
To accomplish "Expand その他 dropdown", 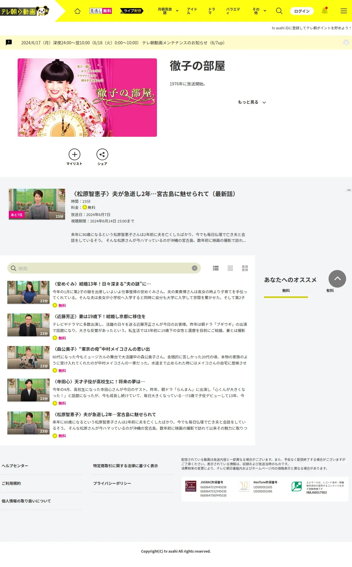I will click(x=259, y=11).
